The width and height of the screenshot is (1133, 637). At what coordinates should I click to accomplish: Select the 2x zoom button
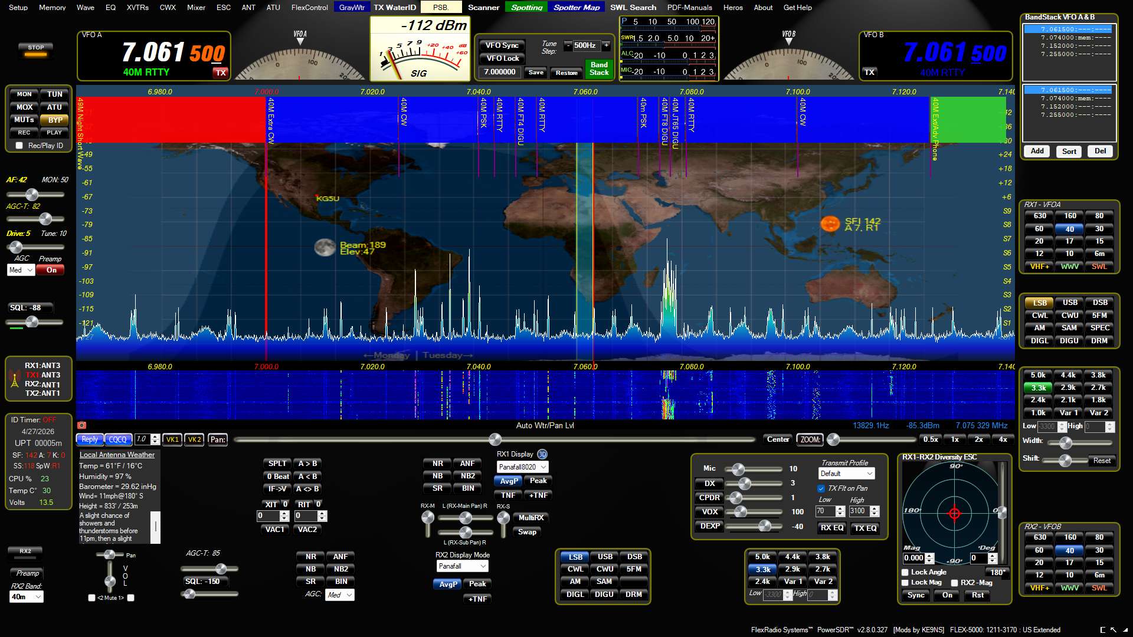(979, 439)
